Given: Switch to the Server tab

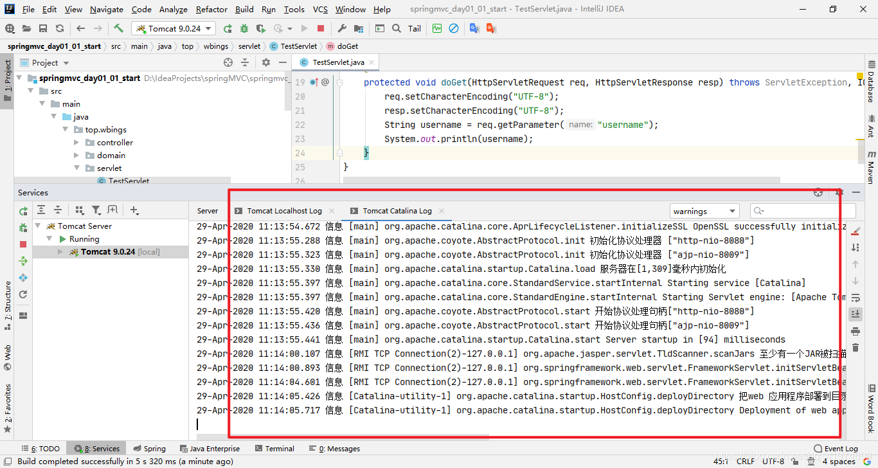Looking at the screenshot, I should 208,211.
